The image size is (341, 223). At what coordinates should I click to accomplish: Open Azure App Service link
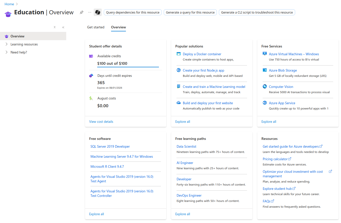[x=282, y=103]
